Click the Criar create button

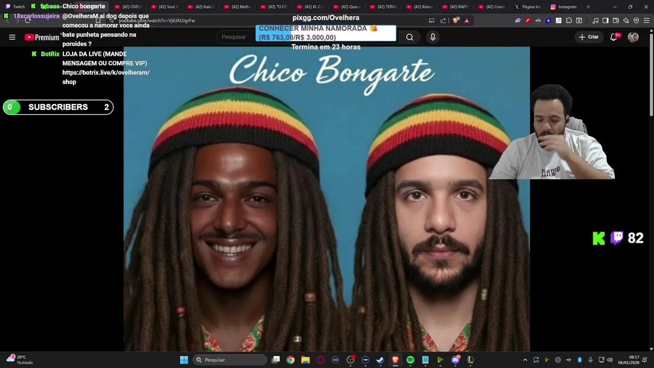588,37
